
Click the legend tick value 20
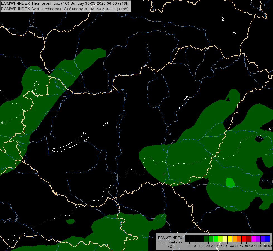click(204, 246)
